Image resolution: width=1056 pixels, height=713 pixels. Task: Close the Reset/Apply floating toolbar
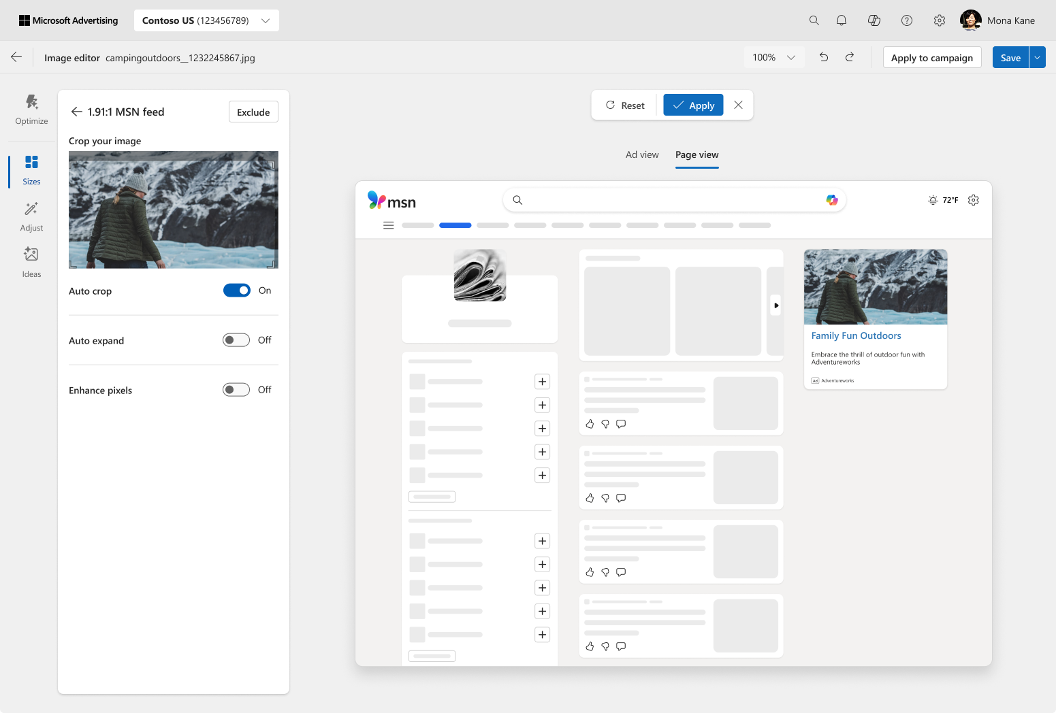coord(738,105)
